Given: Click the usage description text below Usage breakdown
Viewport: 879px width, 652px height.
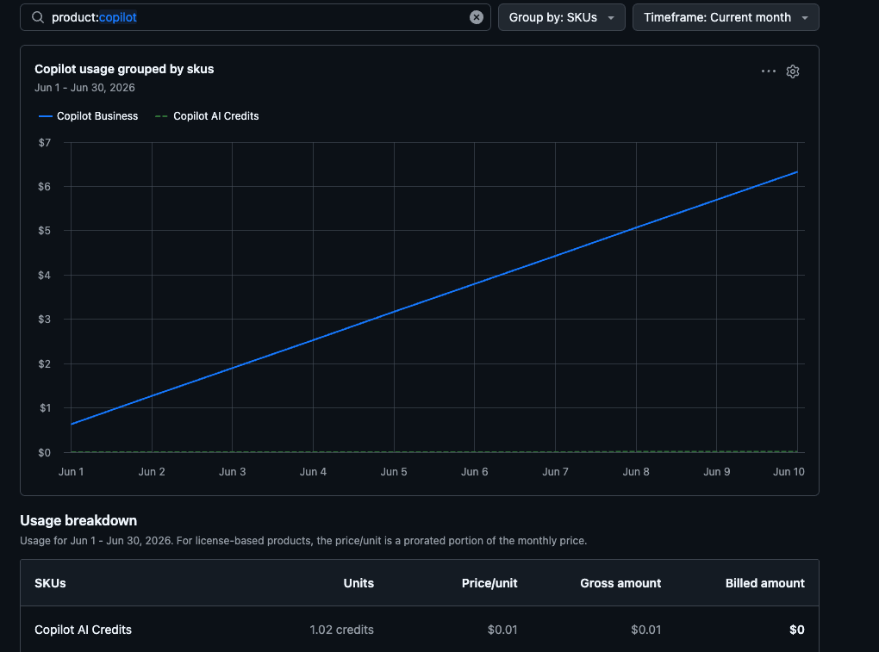Looking at the screenshot, I should [x=303, y=541].
